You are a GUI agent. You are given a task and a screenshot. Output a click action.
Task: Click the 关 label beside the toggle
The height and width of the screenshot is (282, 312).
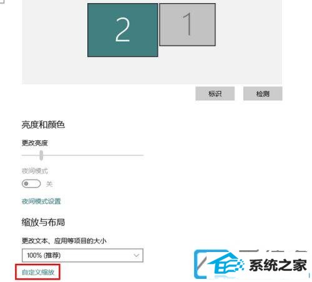click(49, 184)
